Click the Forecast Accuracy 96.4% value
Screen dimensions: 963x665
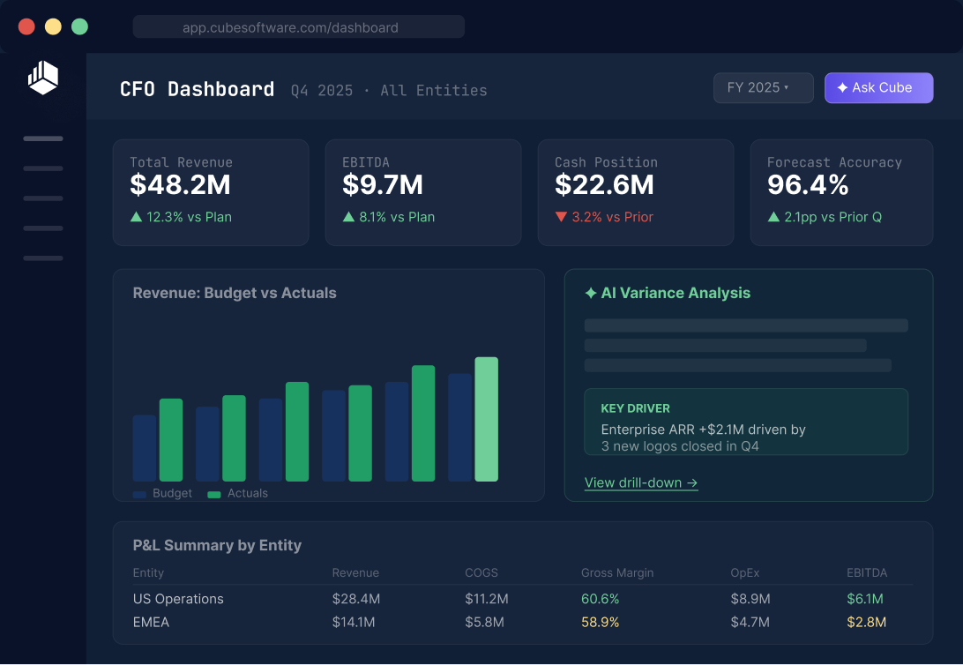point(808,185)
